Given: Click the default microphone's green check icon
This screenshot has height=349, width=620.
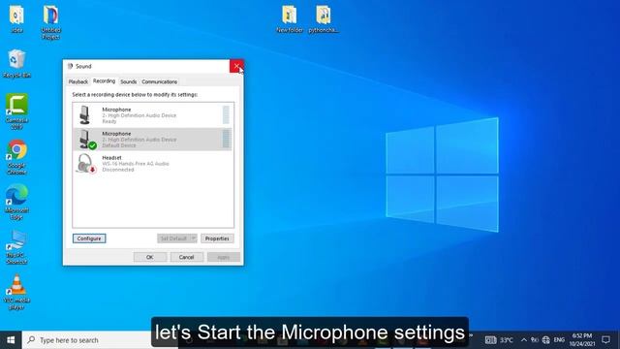Looking at the screenshot, I should 93,145.
